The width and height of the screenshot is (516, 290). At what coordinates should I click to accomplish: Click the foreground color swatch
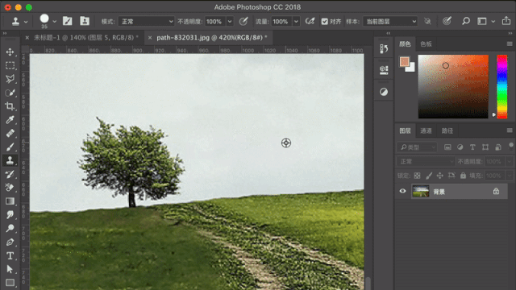(x=405, y=61)
